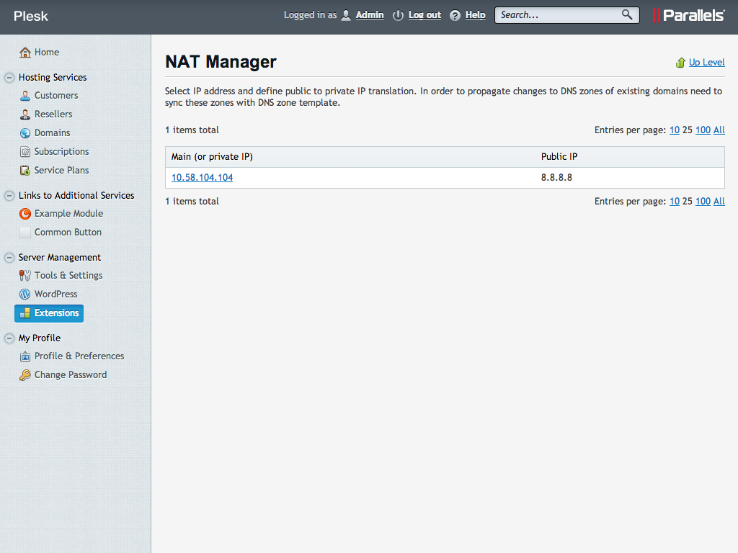Show 100 entries per page at top
This screenshot has height=553, width=738.
[703, 130]
